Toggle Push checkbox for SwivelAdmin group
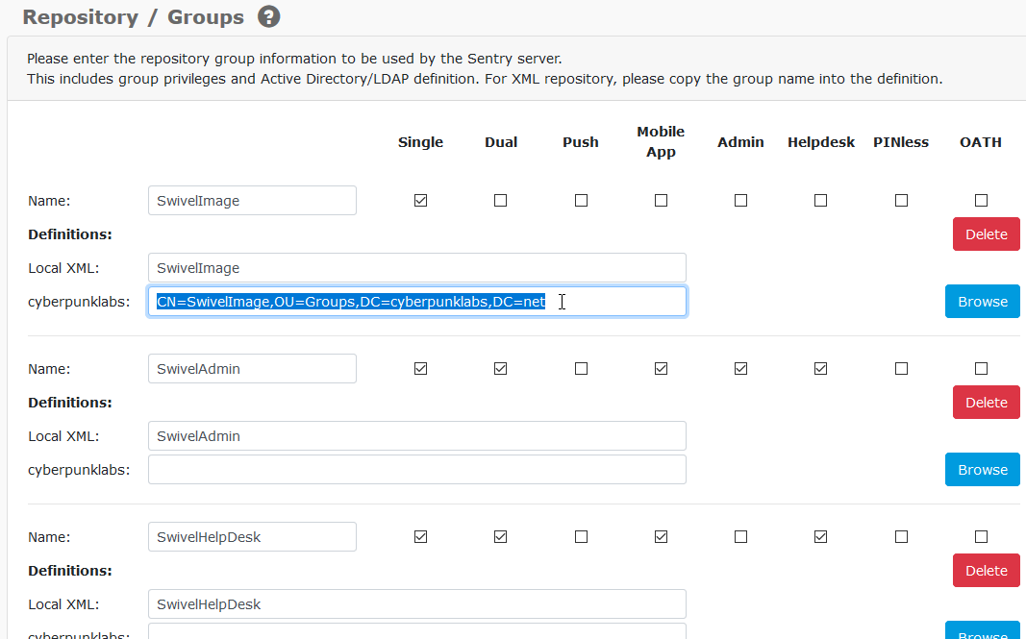Viewport: 1026px width, 639px height. (x=581, y=369)
